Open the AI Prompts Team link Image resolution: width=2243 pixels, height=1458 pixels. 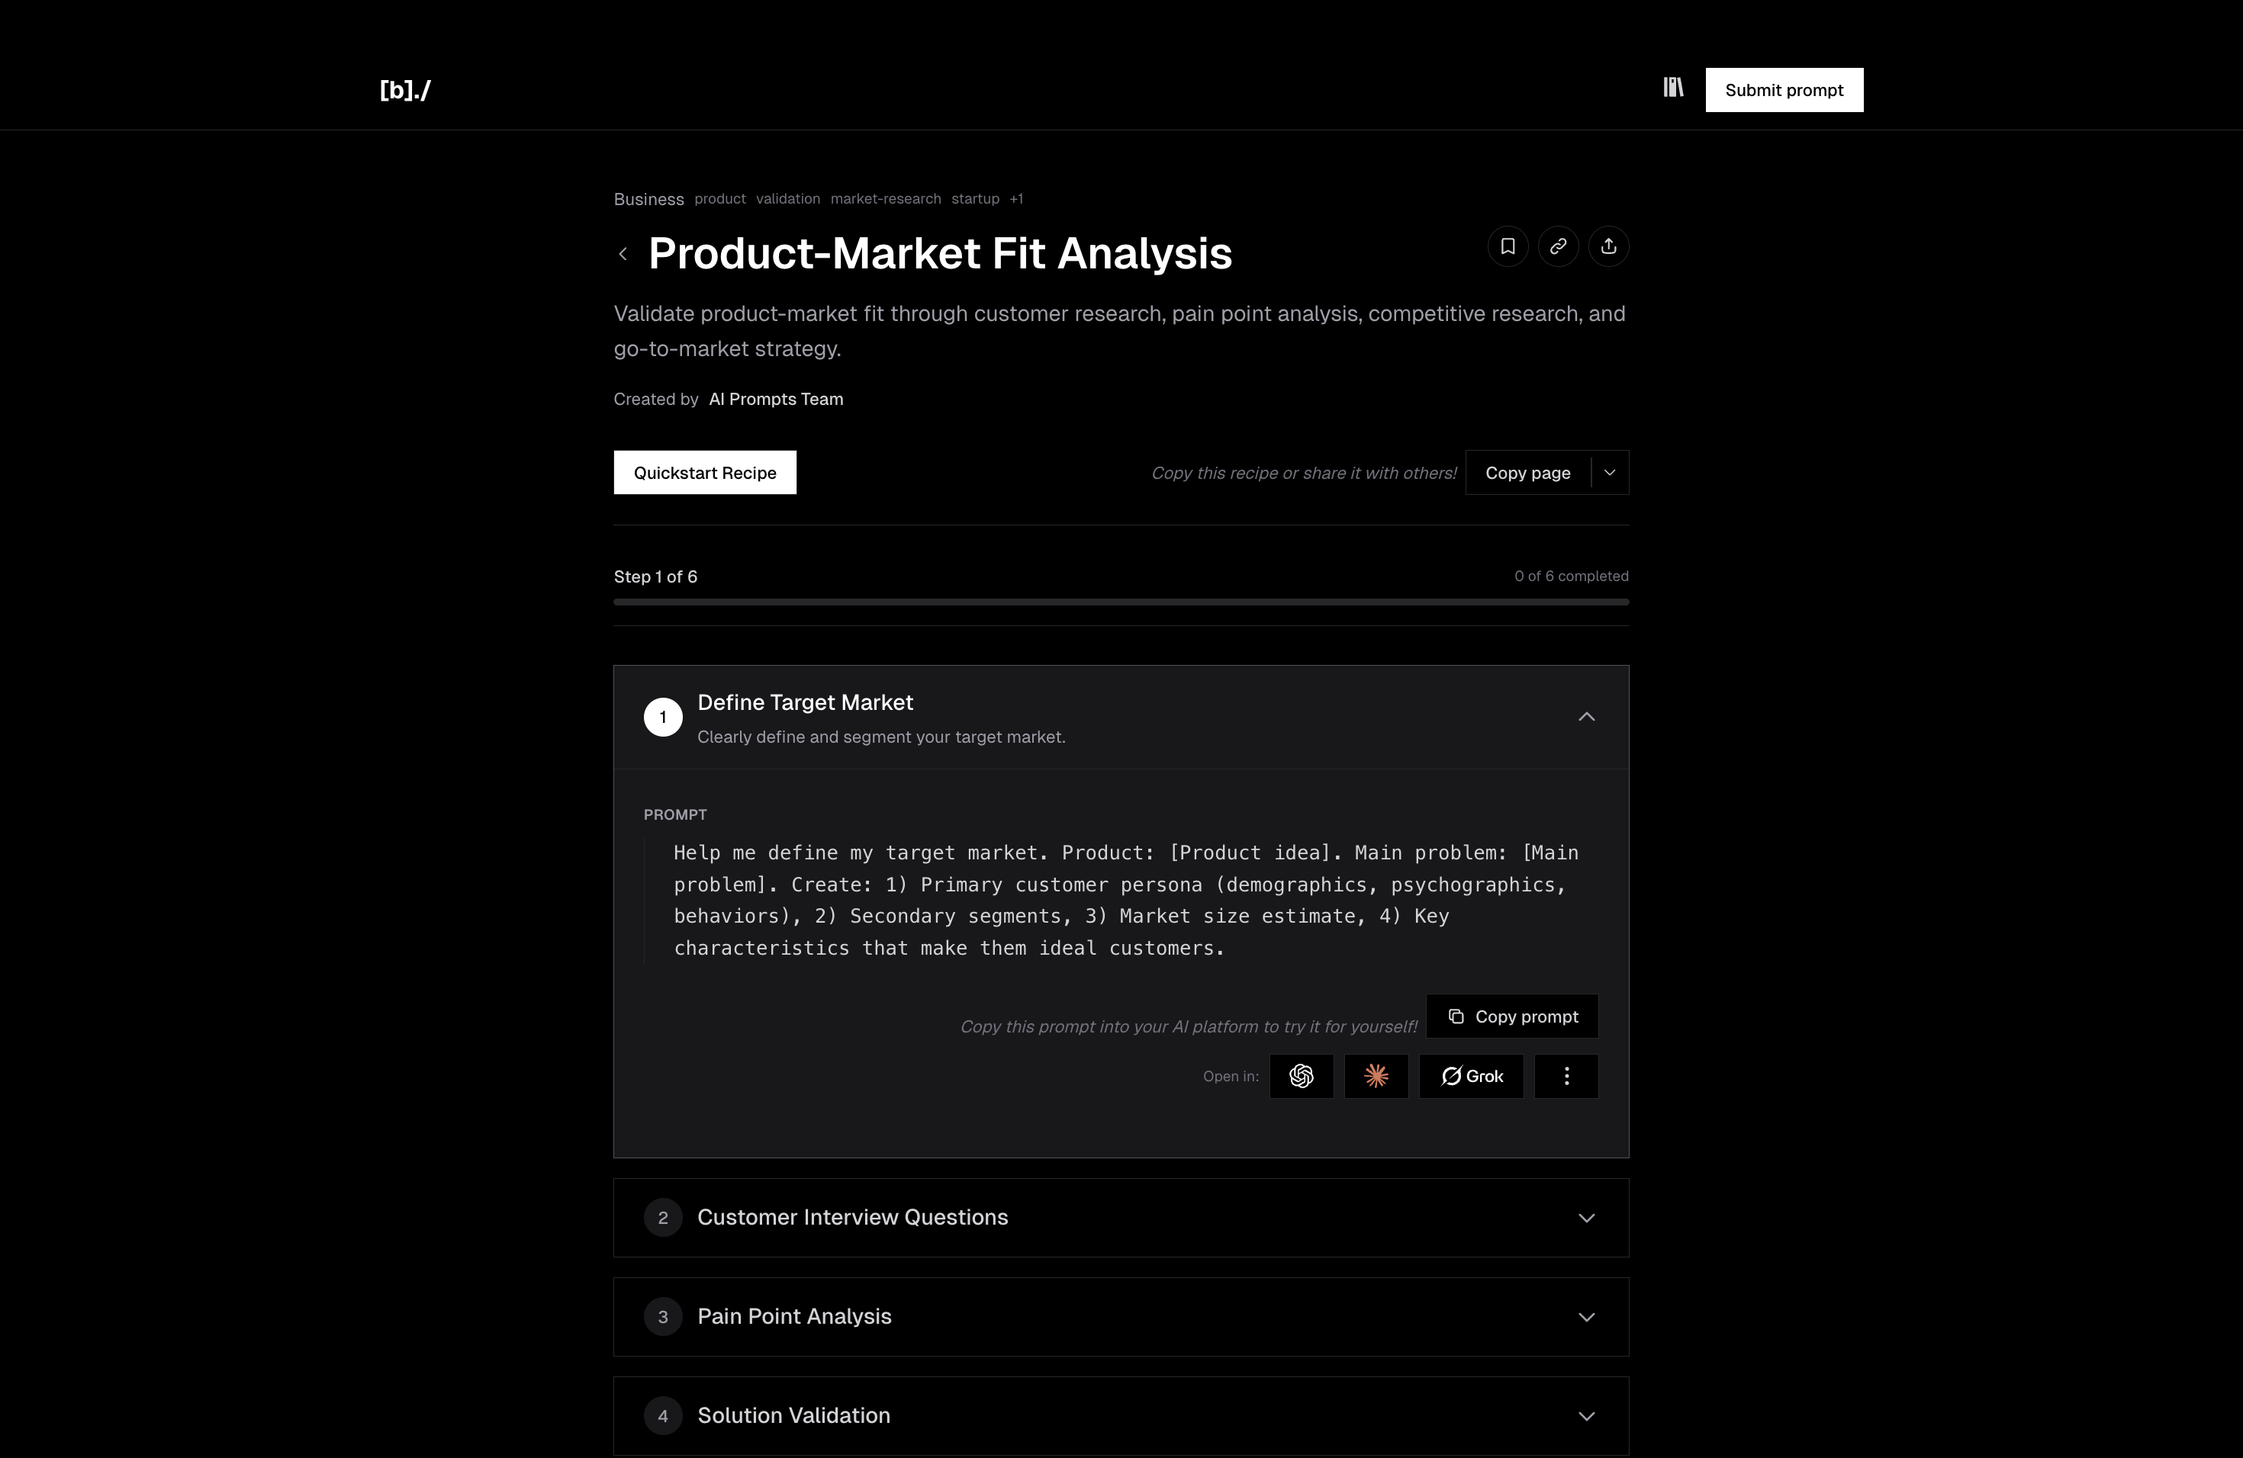(776, 400)
